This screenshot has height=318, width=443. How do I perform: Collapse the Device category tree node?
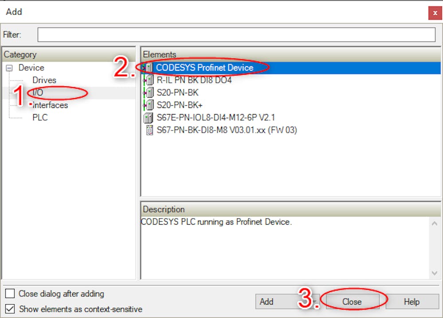coord(9,68)
